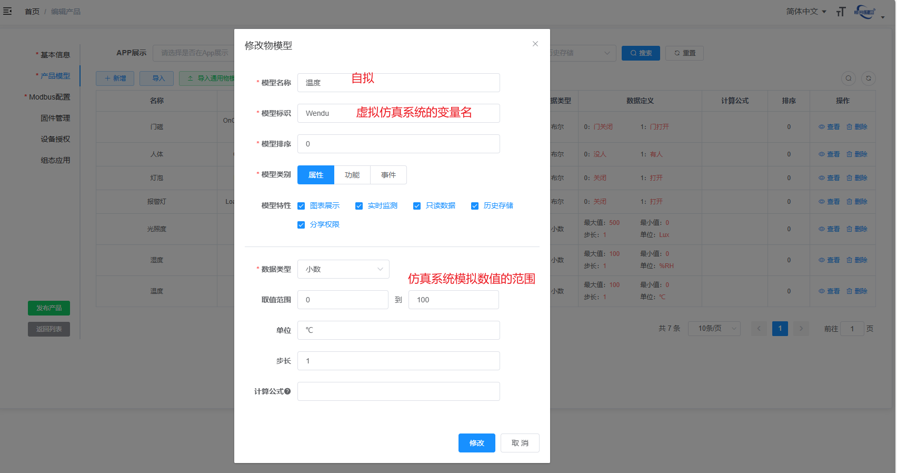Image resolution: width=897 pixels, height=473 pixels.
Task: Click view icon in the humidity row
Action: point(829,260)
